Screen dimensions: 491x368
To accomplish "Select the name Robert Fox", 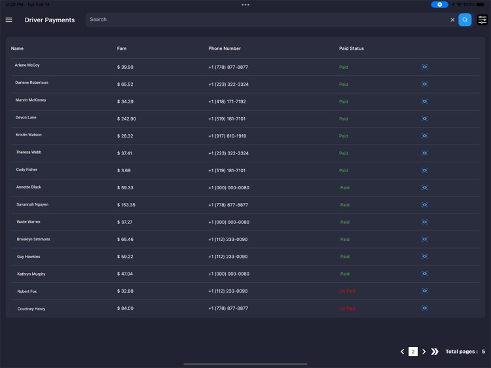I will coord(27,291).
